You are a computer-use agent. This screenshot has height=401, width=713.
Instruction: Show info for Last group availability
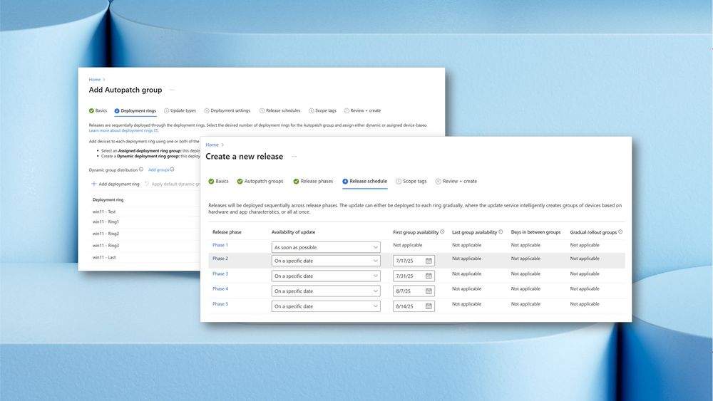(501, 231)
